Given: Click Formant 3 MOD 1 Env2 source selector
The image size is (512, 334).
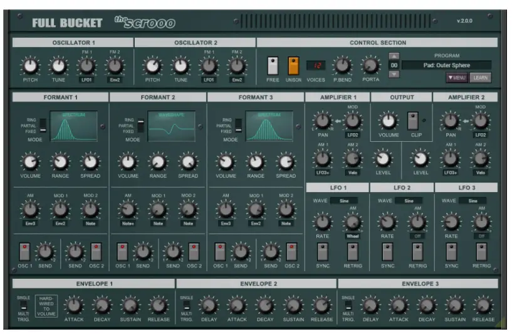Looking at the screenshot, I should (256, 224).
